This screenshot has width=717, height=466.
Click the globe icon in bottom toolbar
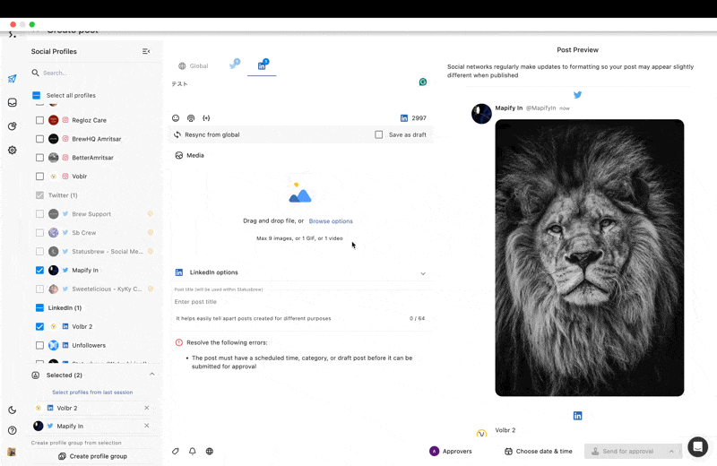tap(210, 452)
